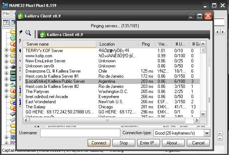The width and height of the screenshot is (229, 155).
Task: Expand the line graph tree node
Action: [6, 143]
